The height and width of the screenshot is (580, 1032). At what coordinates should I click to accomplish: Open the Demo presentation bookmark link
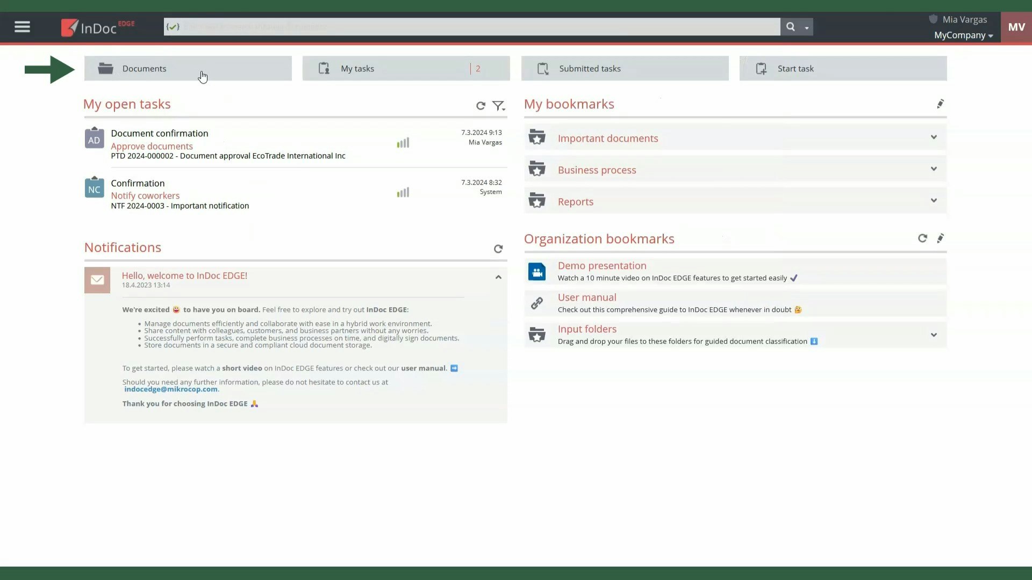(x=601, y=266)
